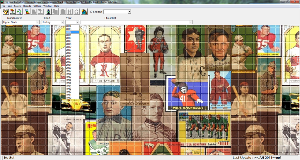Open the Reports menu
300x160 pixels.
click(27, 6)
